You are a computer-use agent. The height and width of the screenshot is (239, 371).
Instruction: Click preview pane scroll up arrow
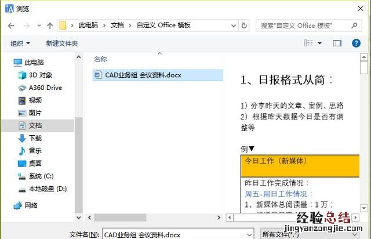tap(363, 57)
